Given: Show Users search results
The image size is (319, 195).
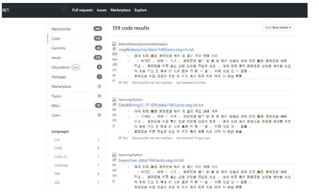Looking at the screenshot, I should coord(77,115).
